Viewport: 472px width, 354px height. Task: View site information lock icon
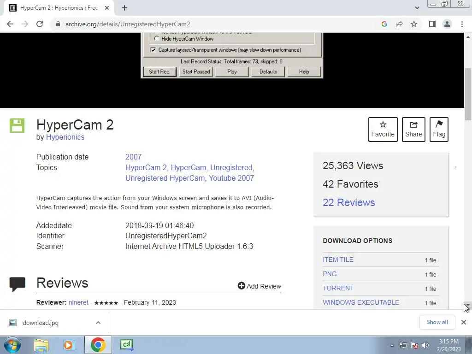58,24
